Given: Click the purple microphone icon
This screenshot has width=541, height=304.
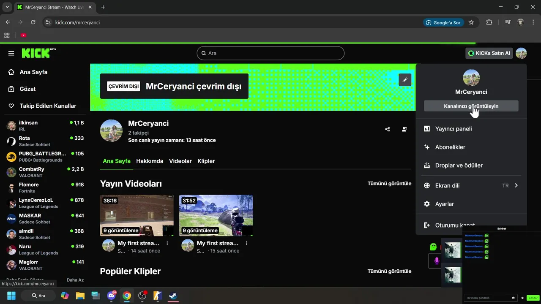Looking at the screenshot, I should [x=437, y=261].
